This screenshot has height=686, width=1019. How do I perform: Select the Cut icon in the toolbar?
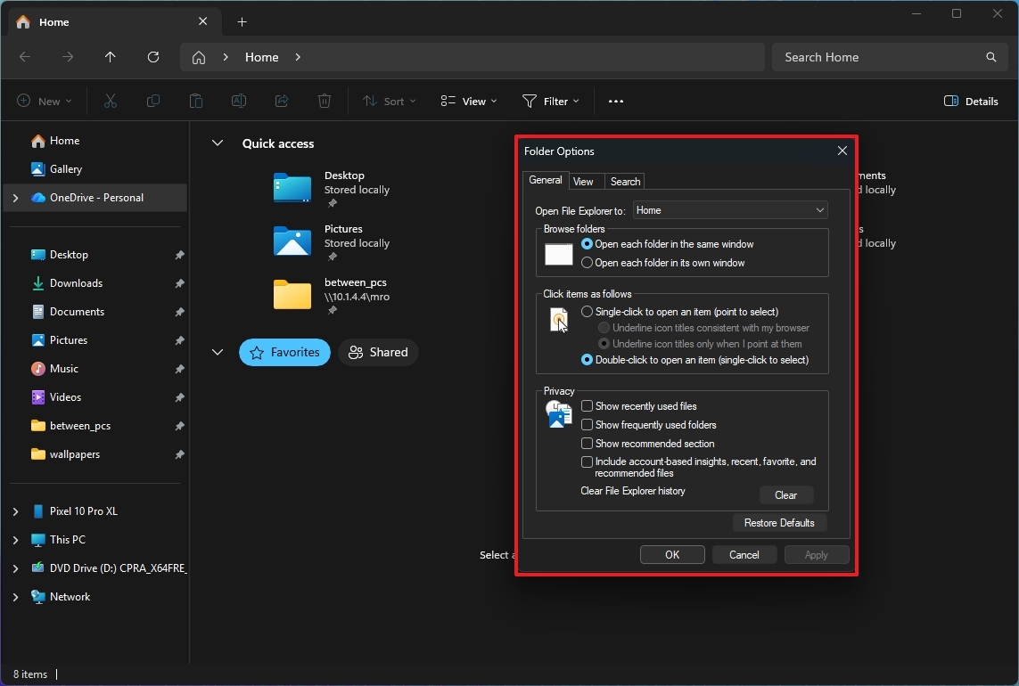click(x=110, y=101)
